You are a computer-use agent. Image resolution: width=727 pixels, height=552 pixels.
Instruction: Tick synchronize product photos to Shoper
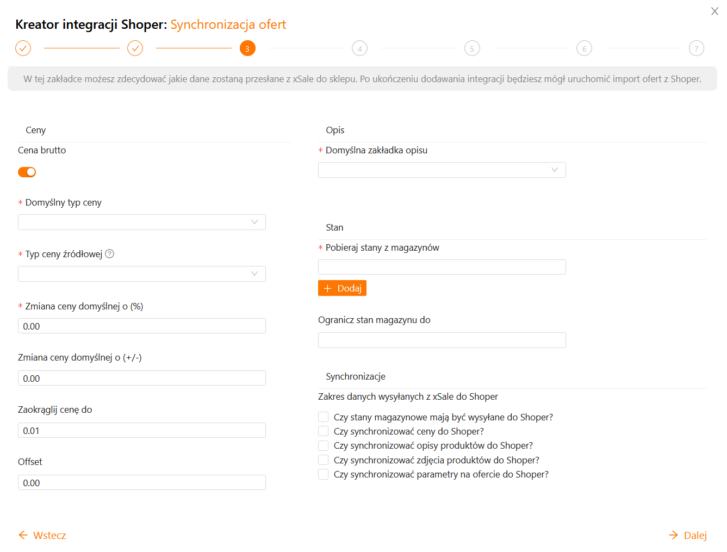point(324,460)
